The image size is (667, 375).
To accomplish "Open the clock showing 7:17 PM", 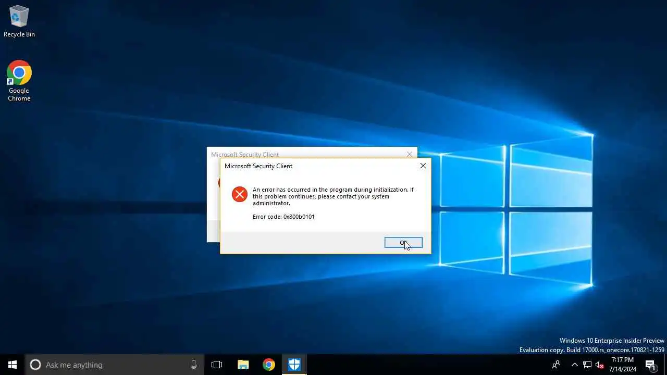I will (623, 365).
